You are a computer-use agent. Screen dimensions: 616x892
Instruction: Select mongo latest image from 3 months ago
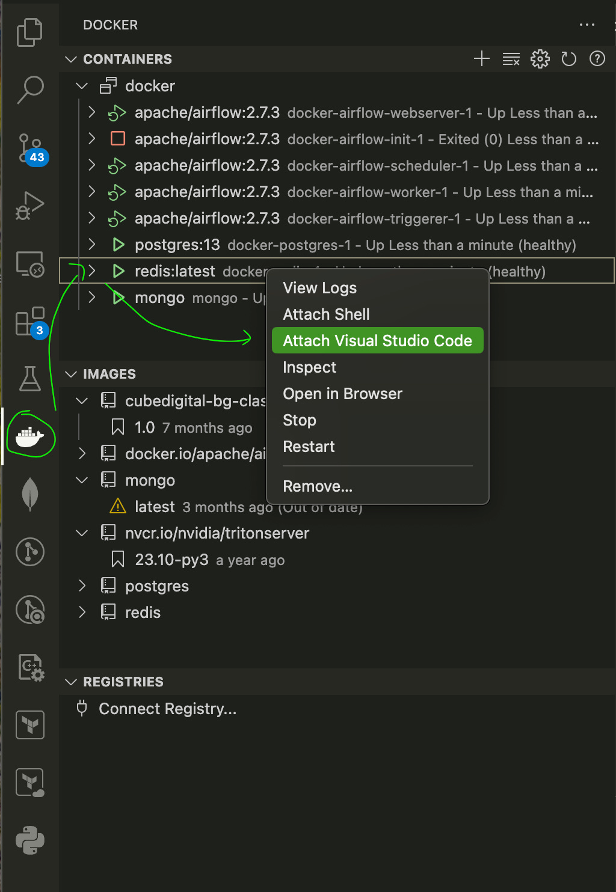click(337, 507)
